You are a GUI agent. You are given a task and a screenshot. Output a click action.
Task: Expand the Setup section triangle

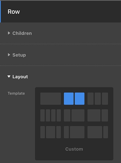(9, 55)
